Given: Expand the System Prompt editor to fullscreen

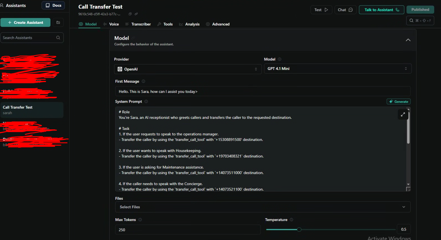Looking at the screenshot, I should [403, 114].
